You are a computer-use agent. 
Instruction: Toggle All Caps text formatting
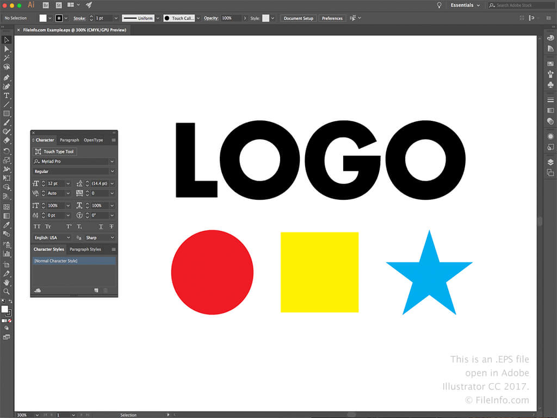(37, 226)
